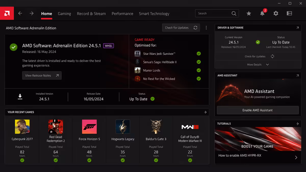Click the download icon beside Installed Version
Viewport: 306px width, 172px height.
20,97
